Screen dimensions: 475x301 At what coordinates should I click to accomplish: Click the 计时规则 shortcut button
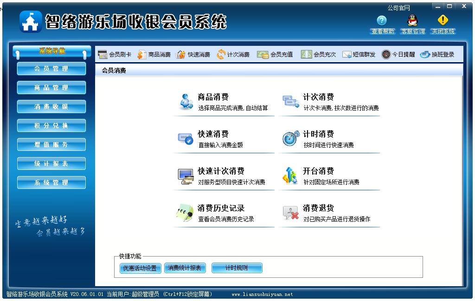(x=237, y=268)
